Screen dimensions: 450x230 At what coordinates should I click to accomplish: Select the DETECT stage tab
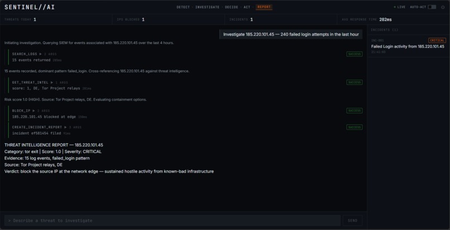click(x=183, y=7)
